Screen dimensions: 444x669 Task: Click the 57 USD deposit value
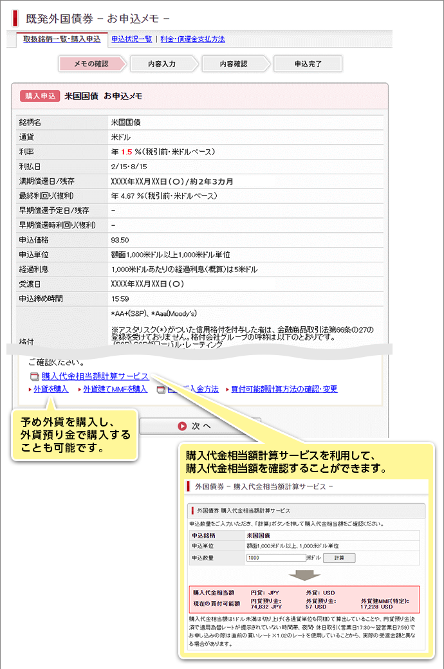coord(316,607)
